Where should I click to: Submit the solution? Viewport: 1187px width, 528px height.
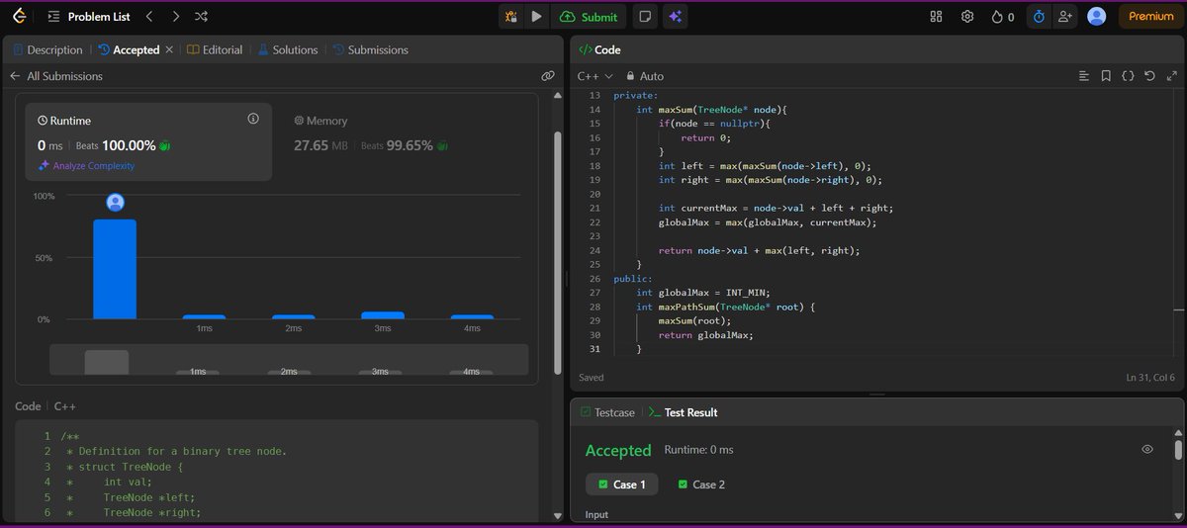pyautogui.click(x=589, y=17)
